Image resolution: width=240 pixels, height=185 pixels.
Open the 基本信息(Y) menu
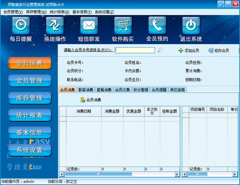pos(82,12)
